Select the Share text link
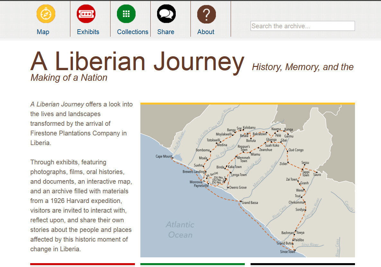 [166, 32]
